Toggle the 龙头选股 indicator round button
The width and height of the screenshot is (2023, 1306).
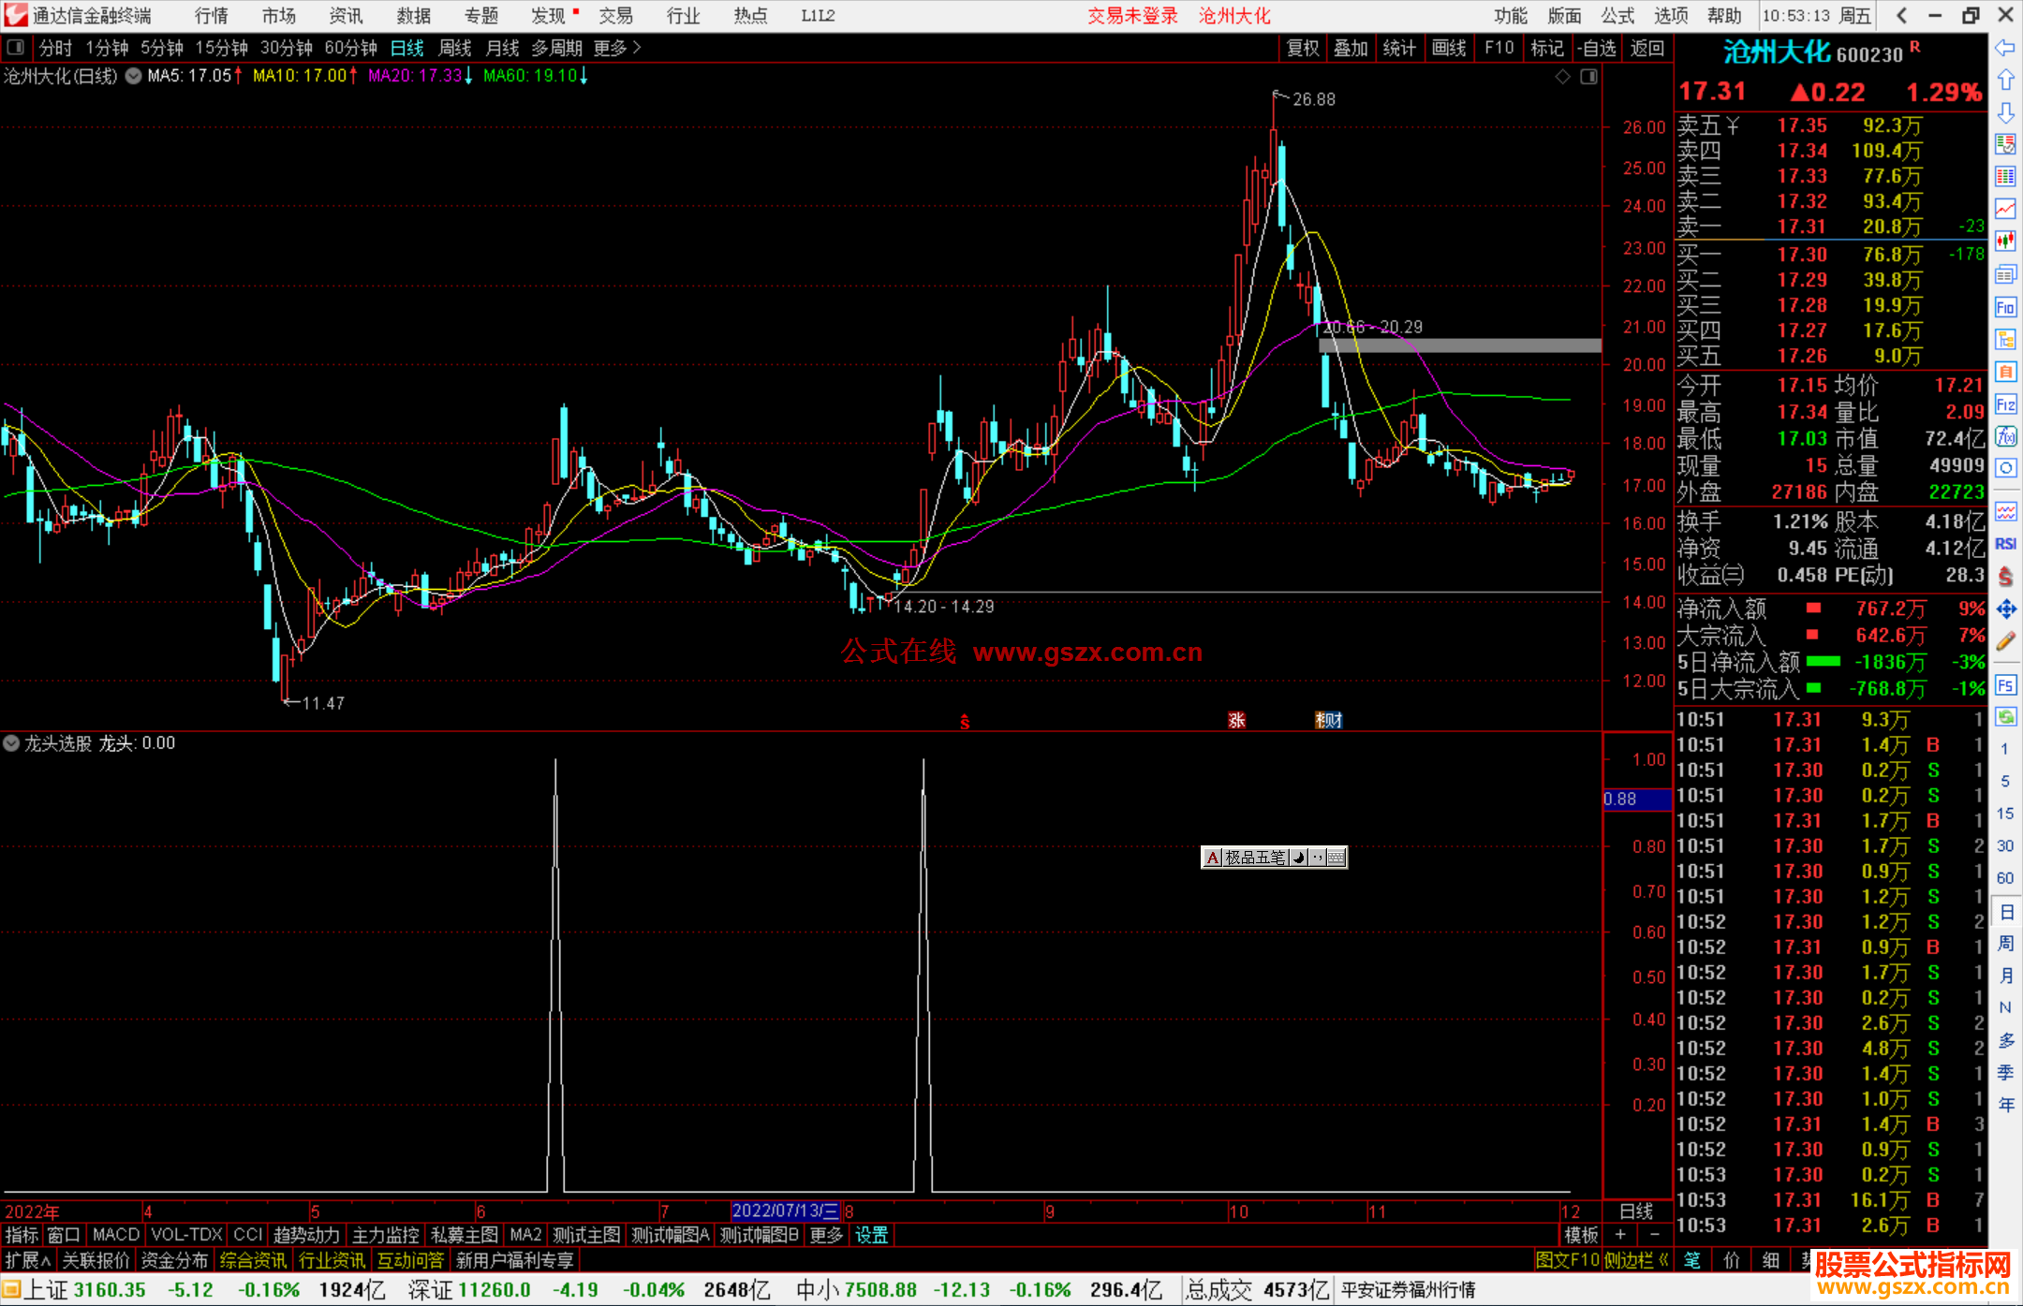(11, 743)
